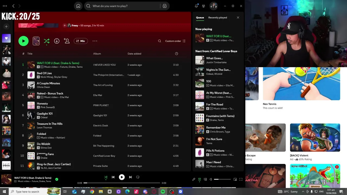The width and height of the screenshot is (347, 195).
Task: Toggle the lyrics microphone icon
Action: click(194, 179)
